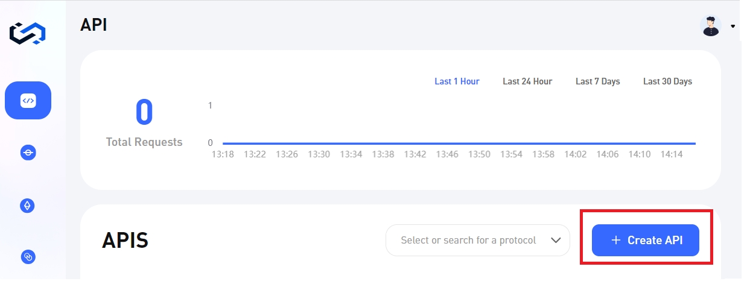The width and height of the screenshot is (750, 287).
Task: Click the blue chart line near 13:46
Action: pyautogui.click(x=447, y=143)
